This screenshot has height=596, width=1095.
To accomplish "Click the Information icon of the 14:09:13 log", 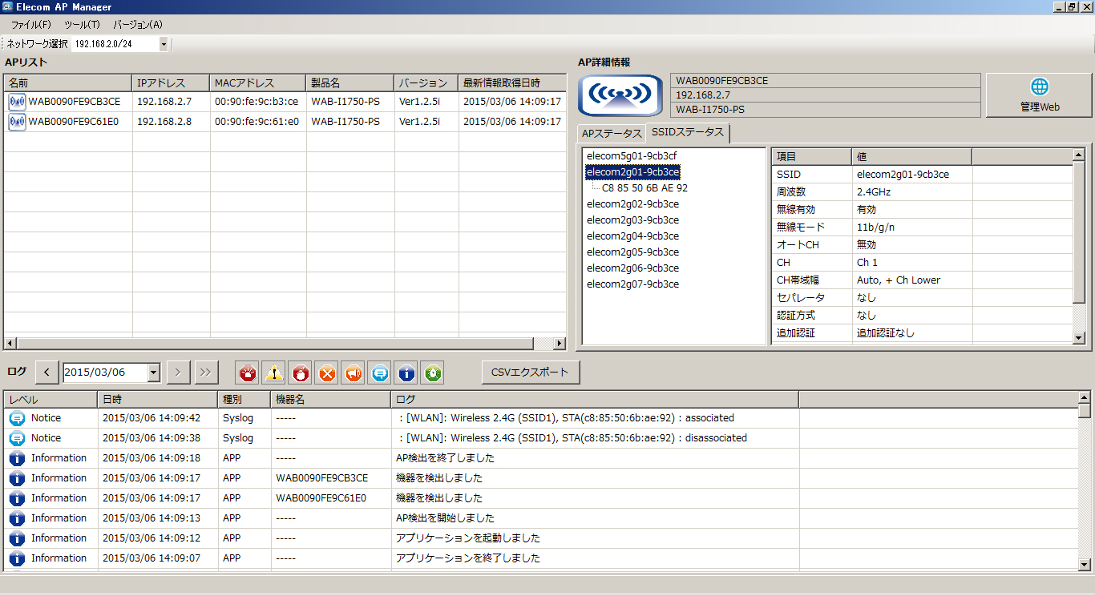I will [x=17, y=518].
